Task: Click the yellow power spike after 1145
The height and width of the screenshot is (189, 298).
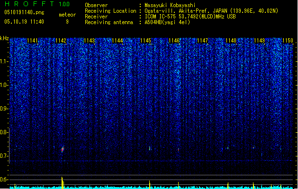Action: tap(150, 185)
